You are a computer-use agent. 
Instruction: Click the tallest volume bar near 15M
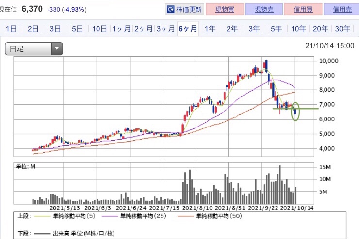pos(280,185)
